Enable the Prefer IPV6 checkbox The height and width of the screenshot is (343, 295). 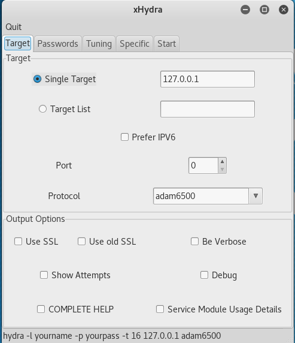124,137
